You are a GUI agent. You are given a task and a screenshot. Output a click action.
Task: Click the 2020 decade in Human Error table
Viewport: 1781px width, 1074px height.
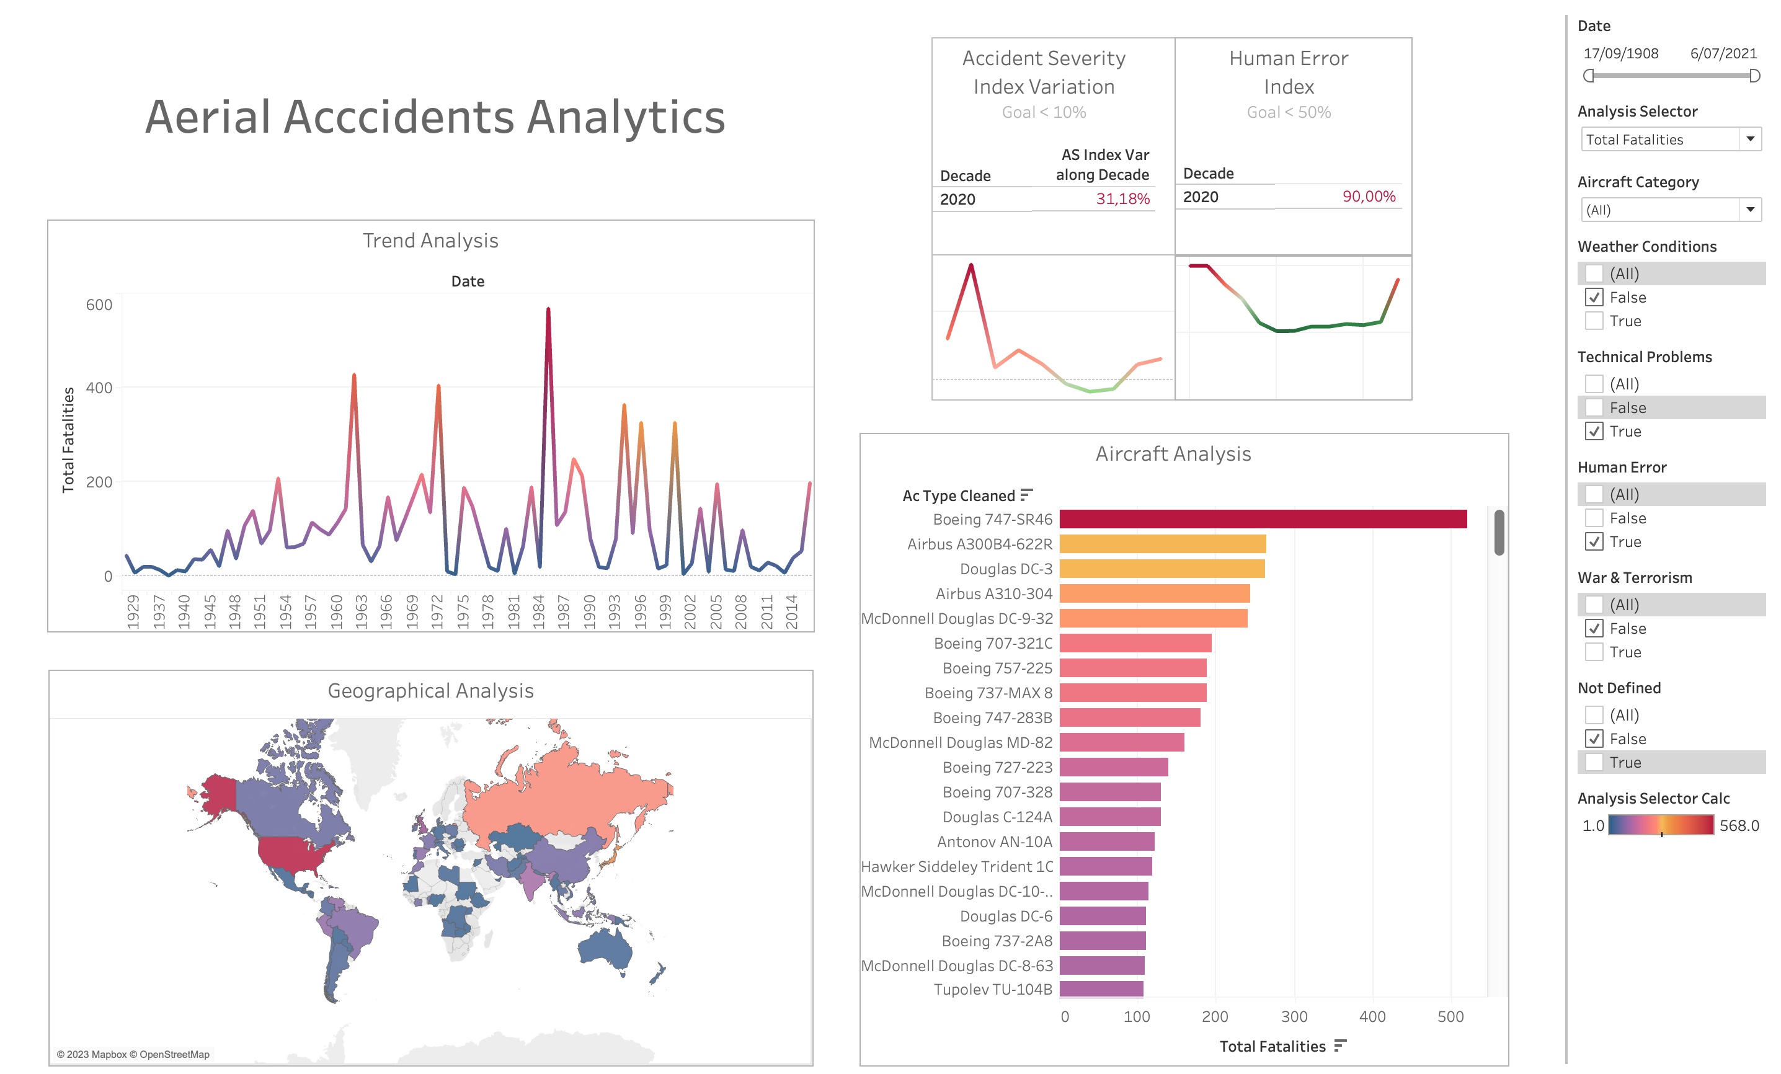coord(1200,197)
